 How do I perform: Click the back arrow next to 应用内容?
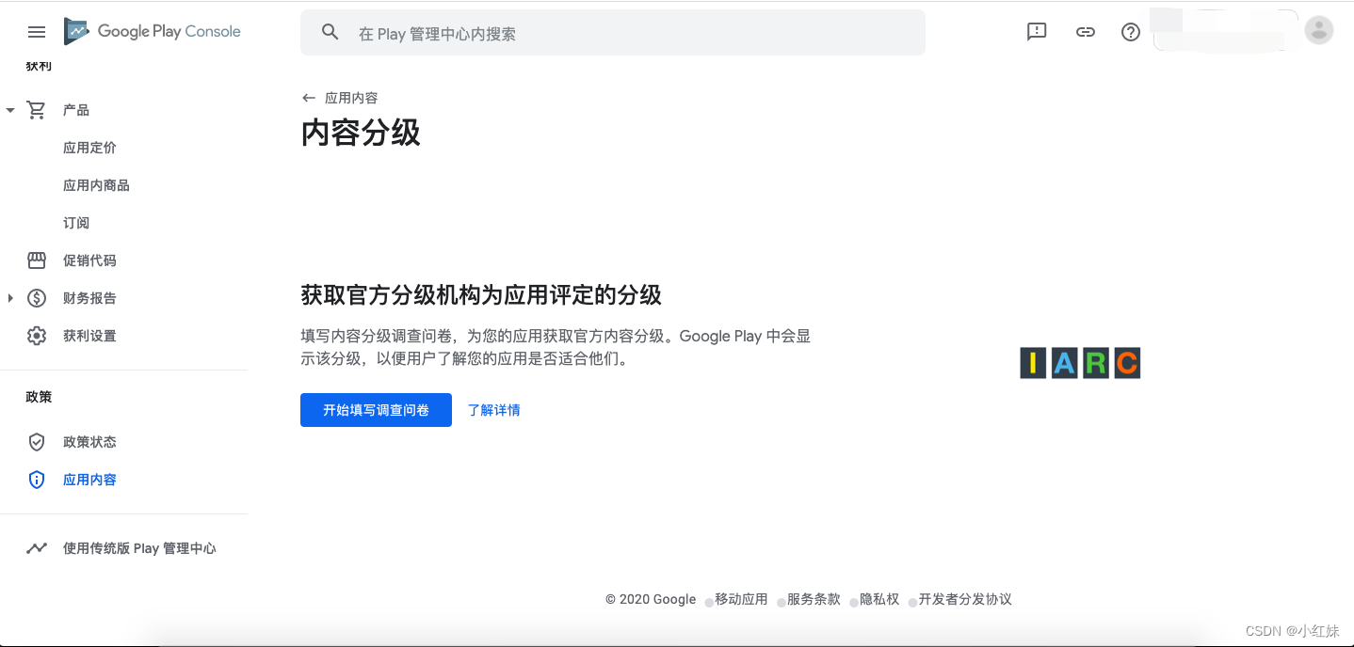308,97
